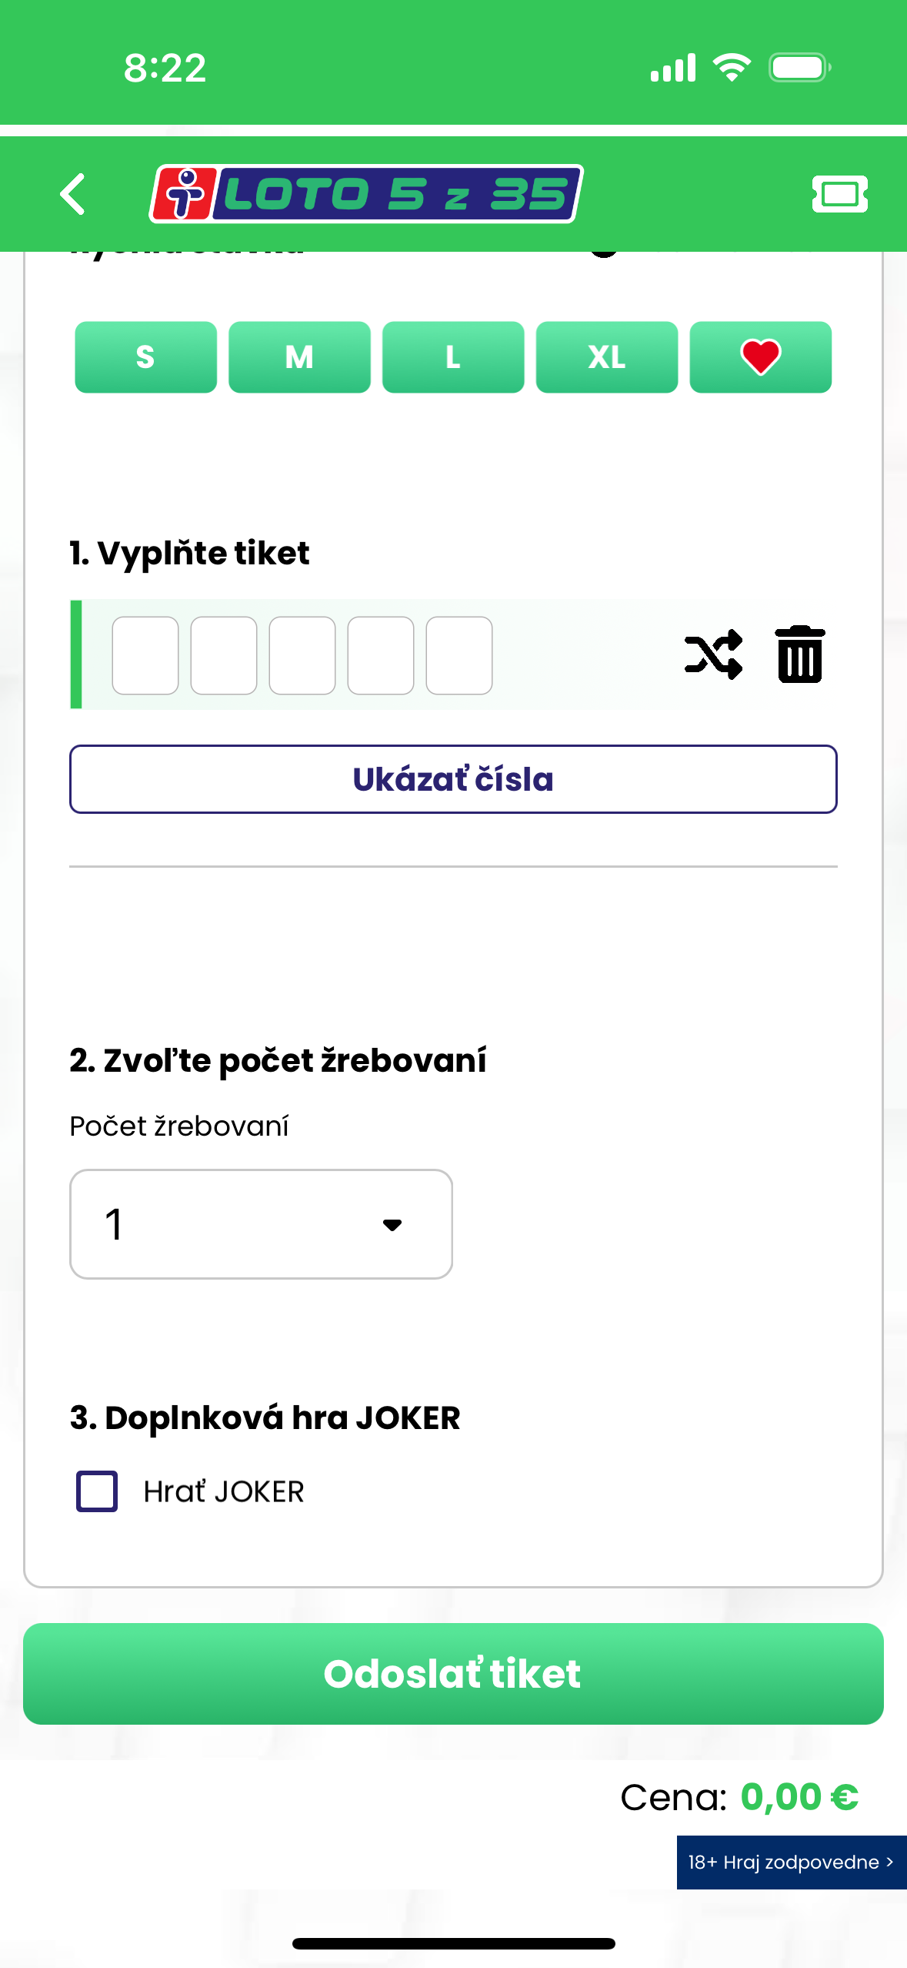Screen dimensions: 907x1968
Task: Tap the Wi-Fi status icon
Action: [732, 68]
